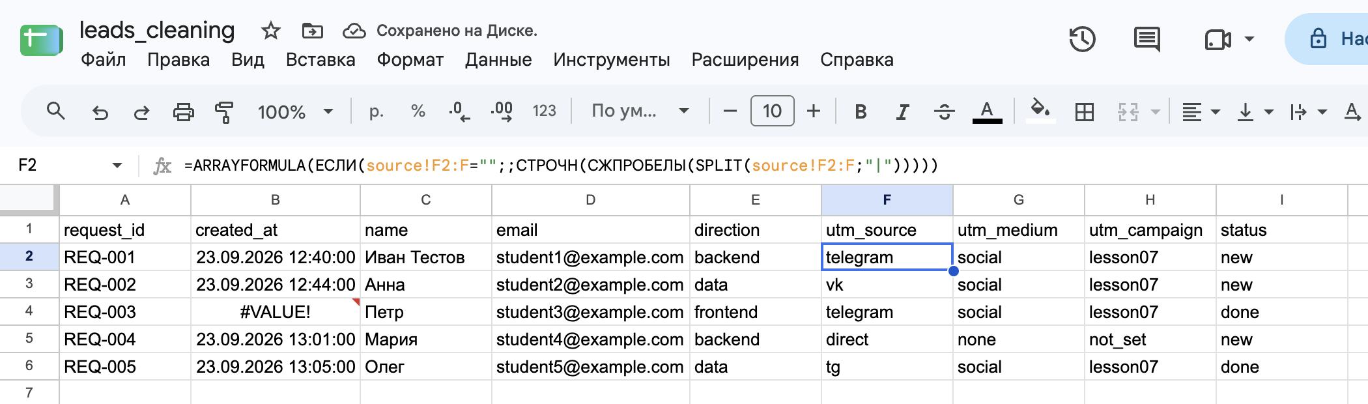Pick a text color

(987, 112)
